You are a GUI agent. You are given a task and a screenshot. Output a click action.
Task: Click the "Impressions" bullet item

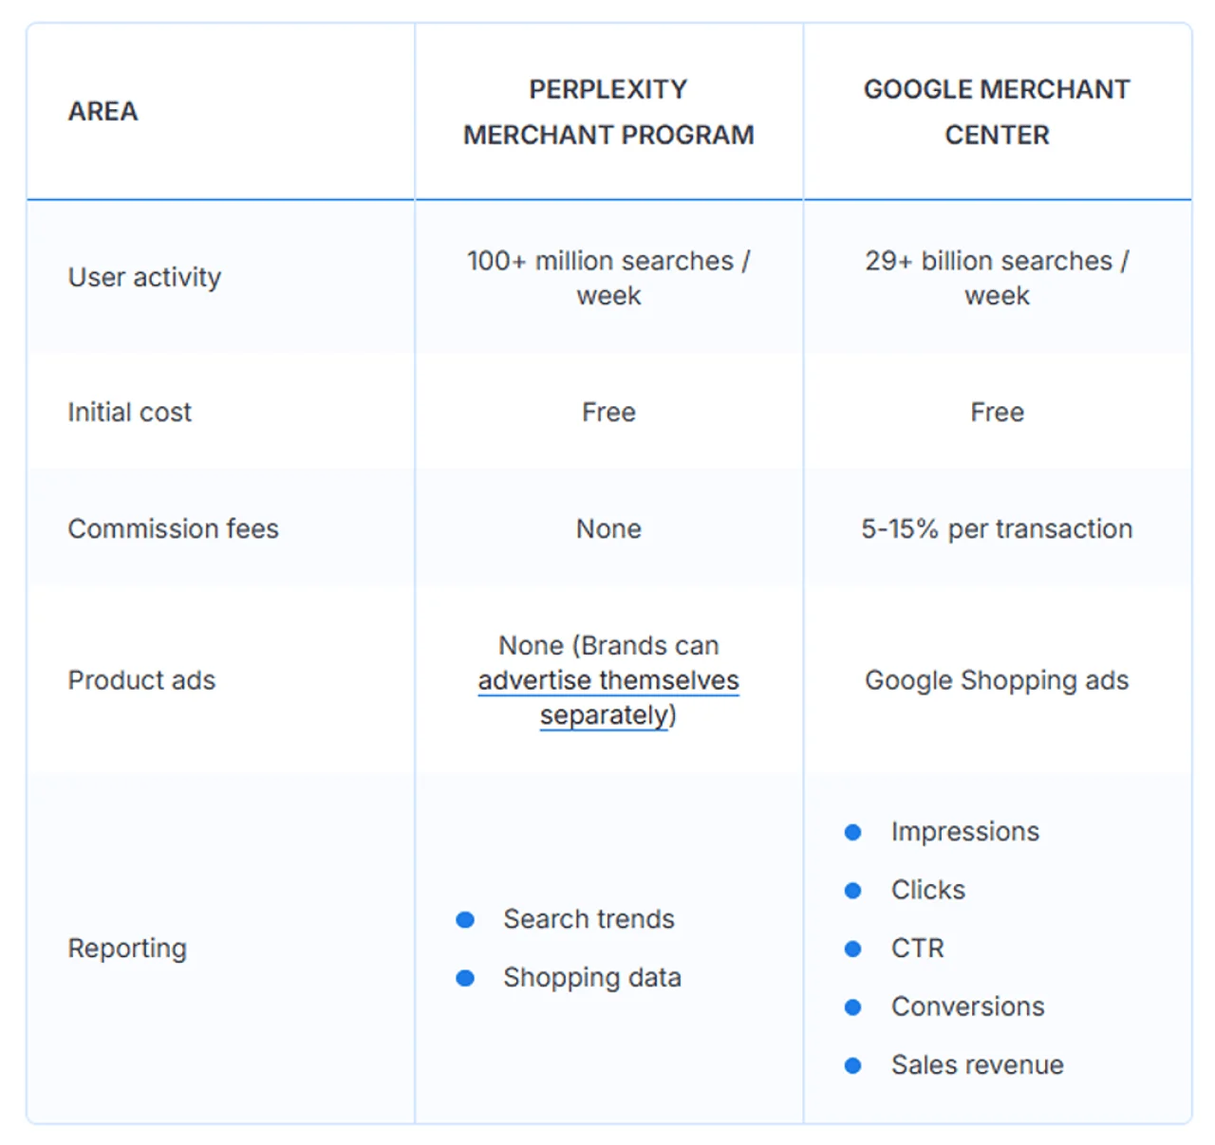(x=964, y=832)
